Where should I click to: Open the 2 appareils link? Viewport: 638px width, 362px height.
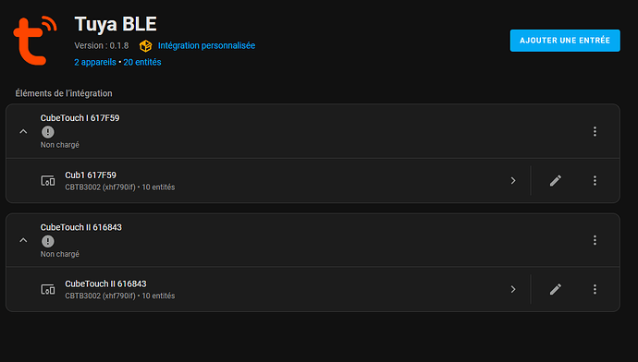point(95,62)
